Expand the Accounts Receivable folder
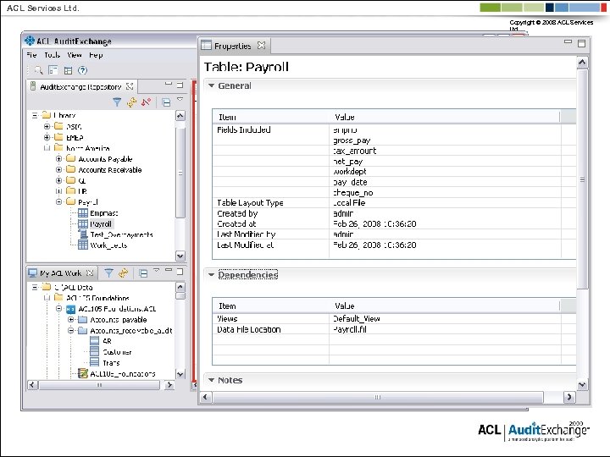 click(58, 169)
